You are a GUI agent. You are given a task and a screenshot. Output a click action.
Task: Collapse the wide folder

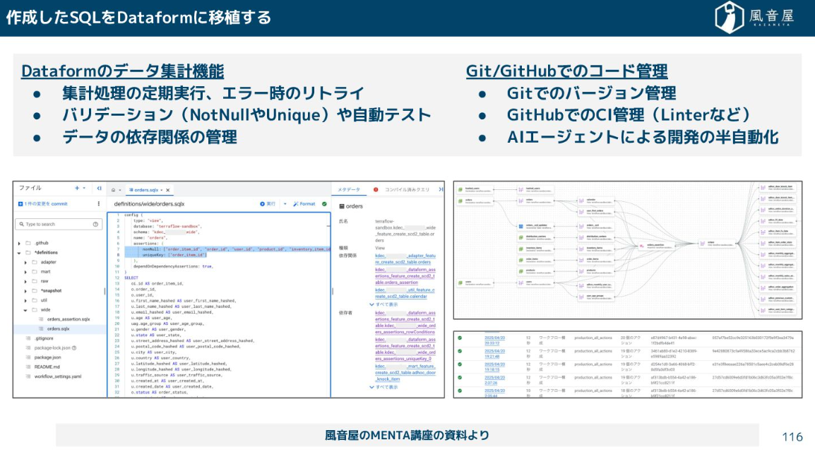coord(26,309)
